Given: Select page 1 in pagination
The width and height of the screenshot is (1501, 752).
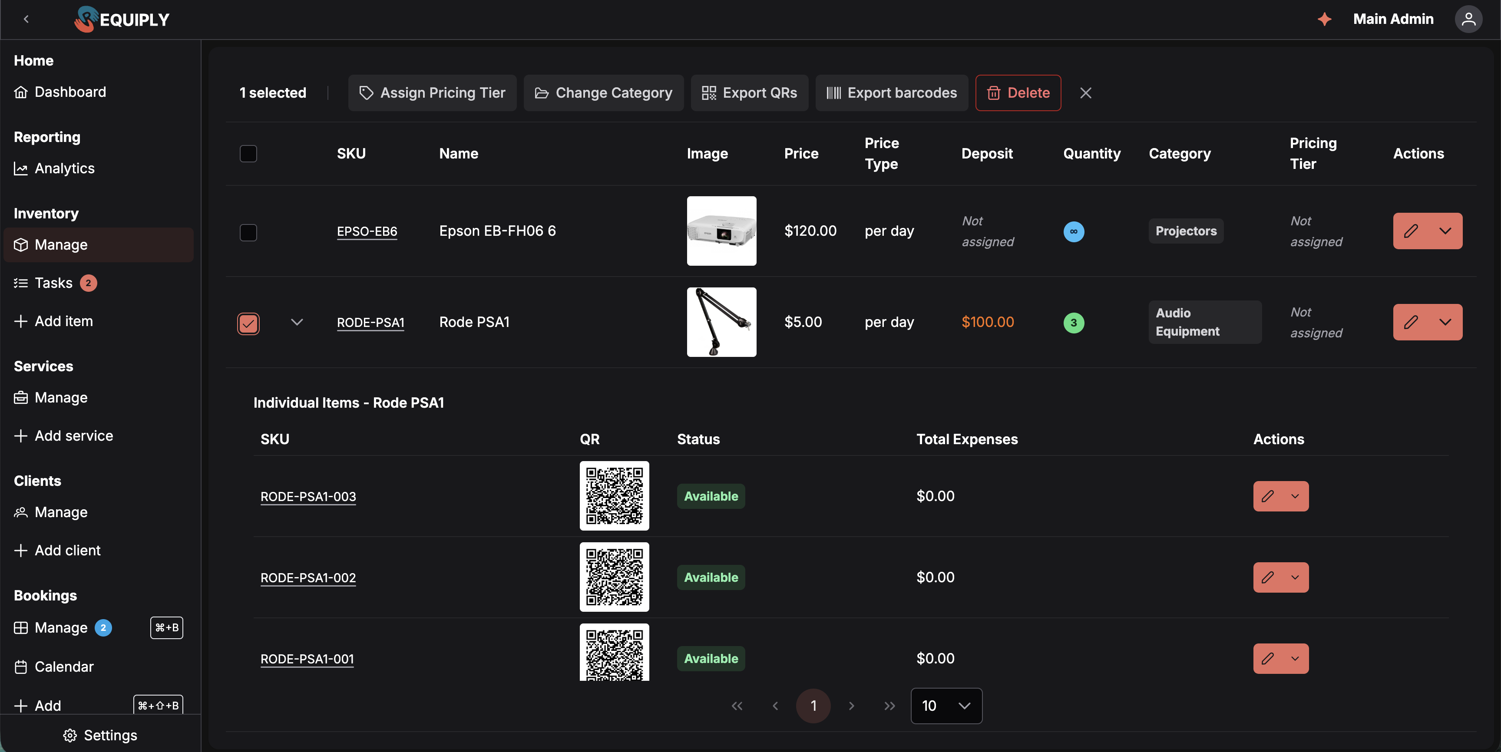Looking at the screenshot, I should tap(813, 706).
